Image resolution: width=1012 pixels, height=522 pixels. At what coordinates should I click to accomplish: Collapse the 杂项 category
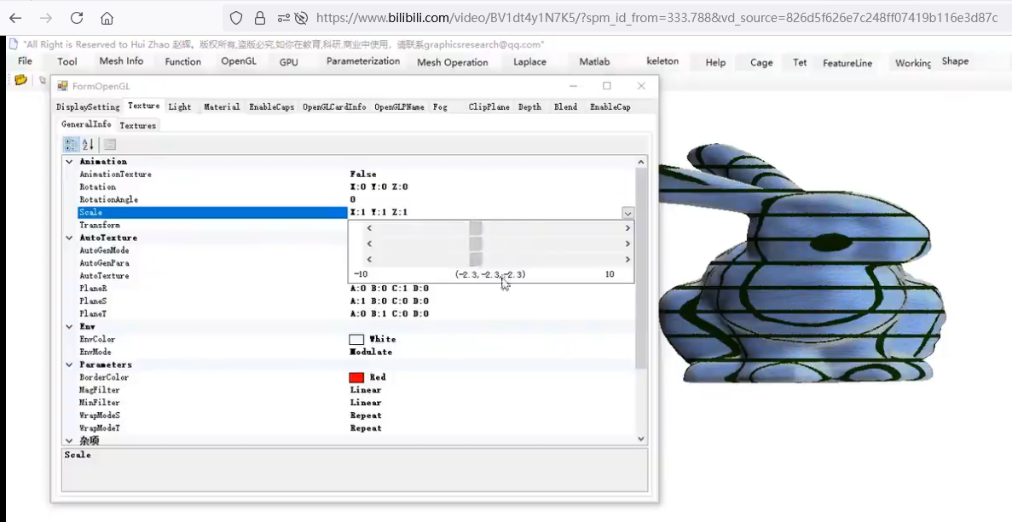click(x=69, y=441)
